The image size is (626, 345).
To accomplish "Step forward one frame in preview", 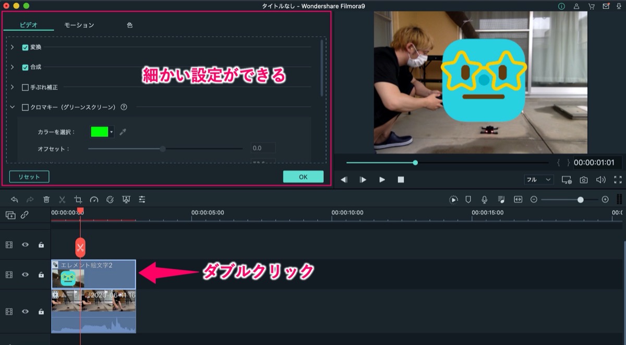I will 363,180.
